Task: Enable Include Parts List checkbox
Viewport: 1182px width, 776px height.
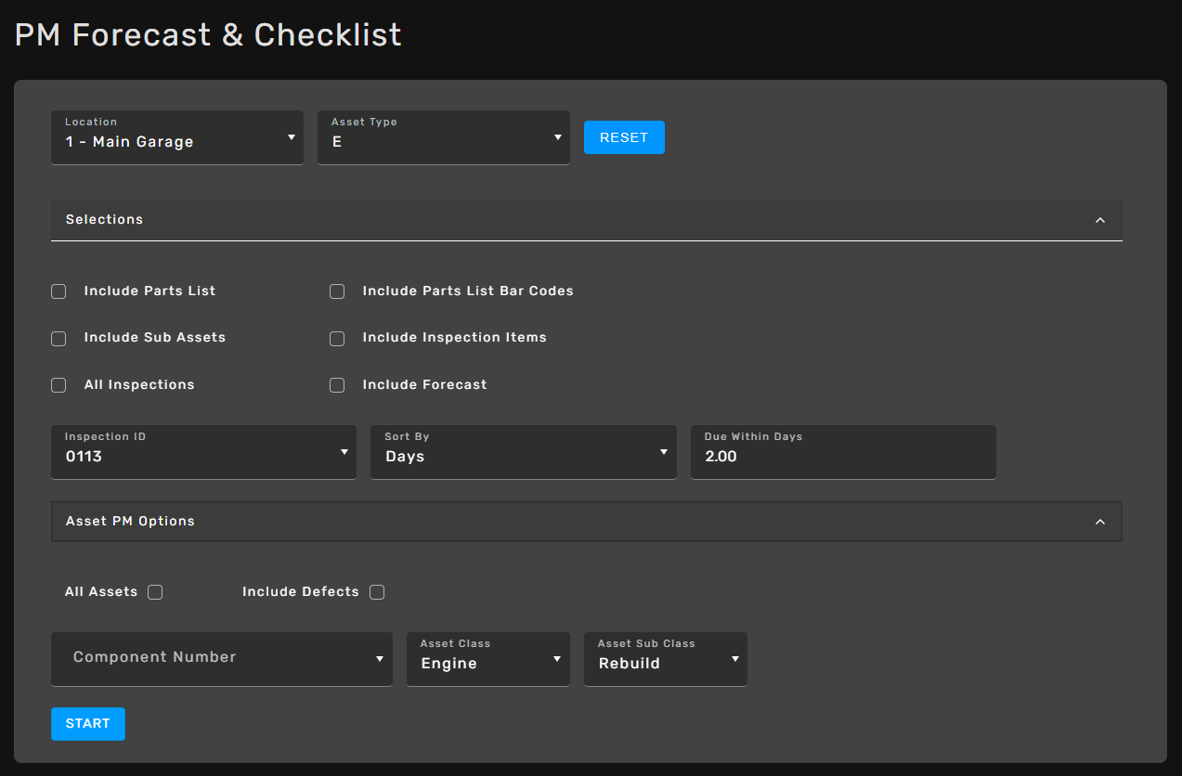Action: (58, 291)
